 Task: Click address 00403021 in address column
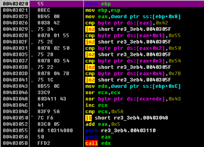pos(15,10)
